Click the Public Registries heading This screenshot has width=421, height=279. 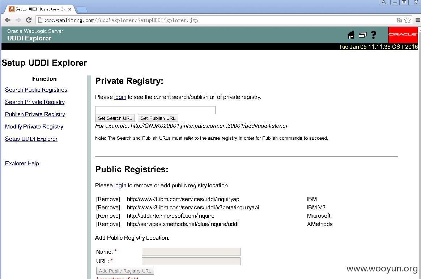132,169
